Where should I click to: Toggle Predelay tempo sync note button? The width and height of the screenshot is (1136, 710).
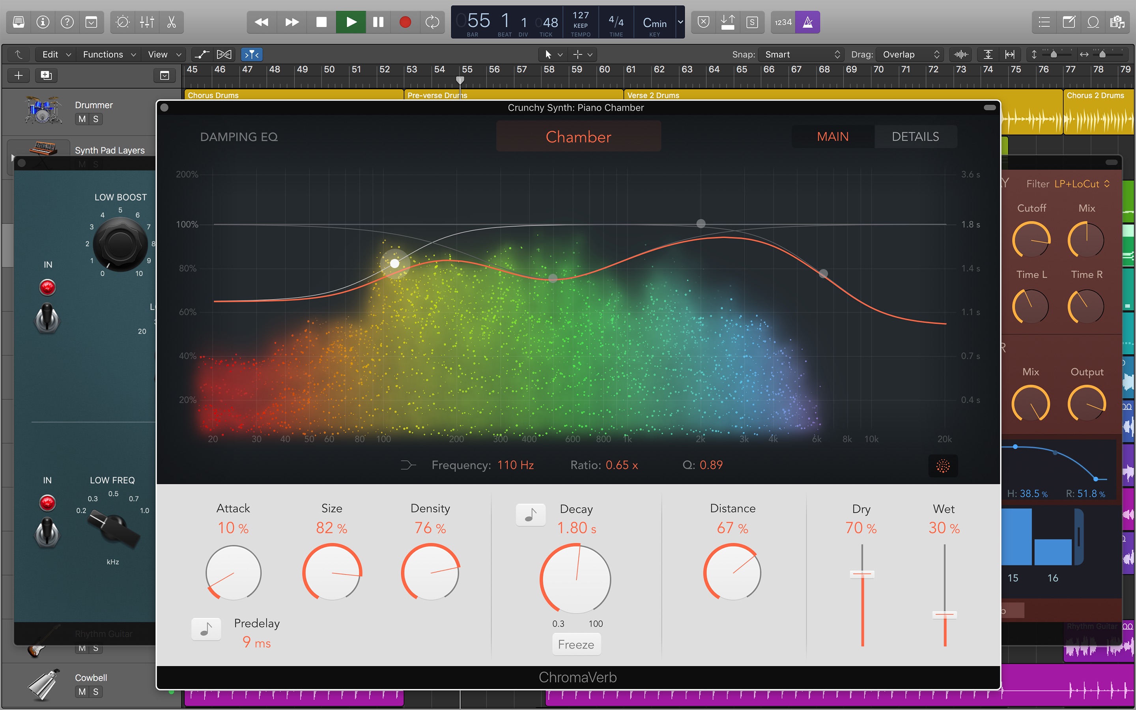point(206,629)
